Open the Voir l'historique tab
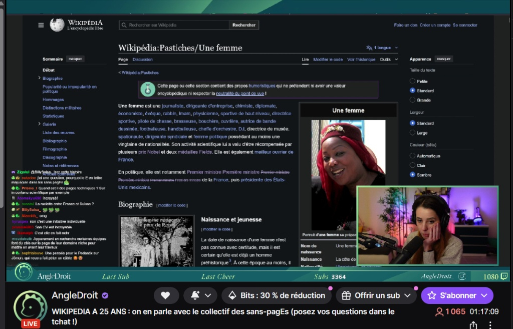 pos(361,60)
